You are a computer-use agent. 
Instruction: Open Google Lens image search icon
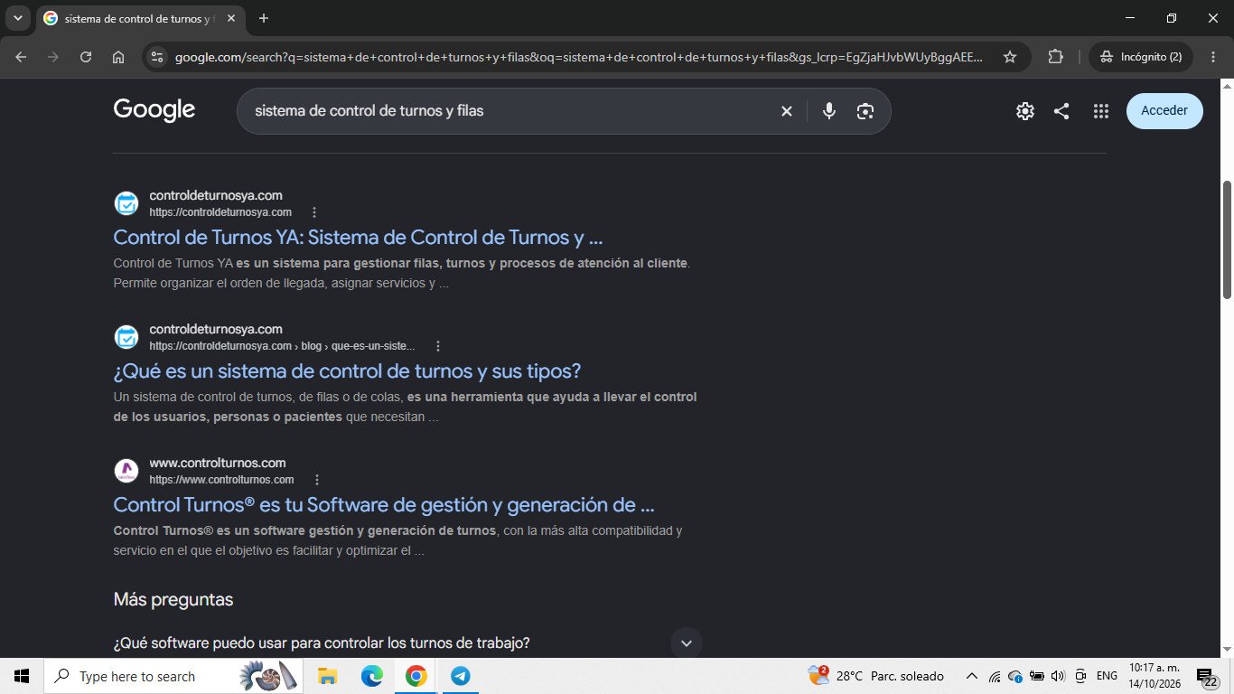(865, 111)
